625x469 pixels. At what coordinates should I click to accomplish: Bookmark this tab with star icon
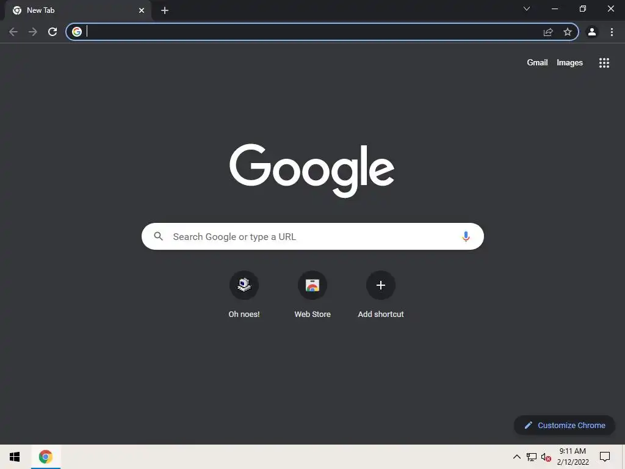coord(568,32)
